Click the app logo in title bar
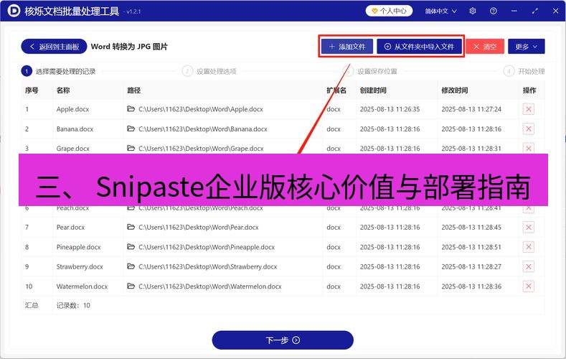The width and height of the screenshot is (566, 359). tap(14, 11)
